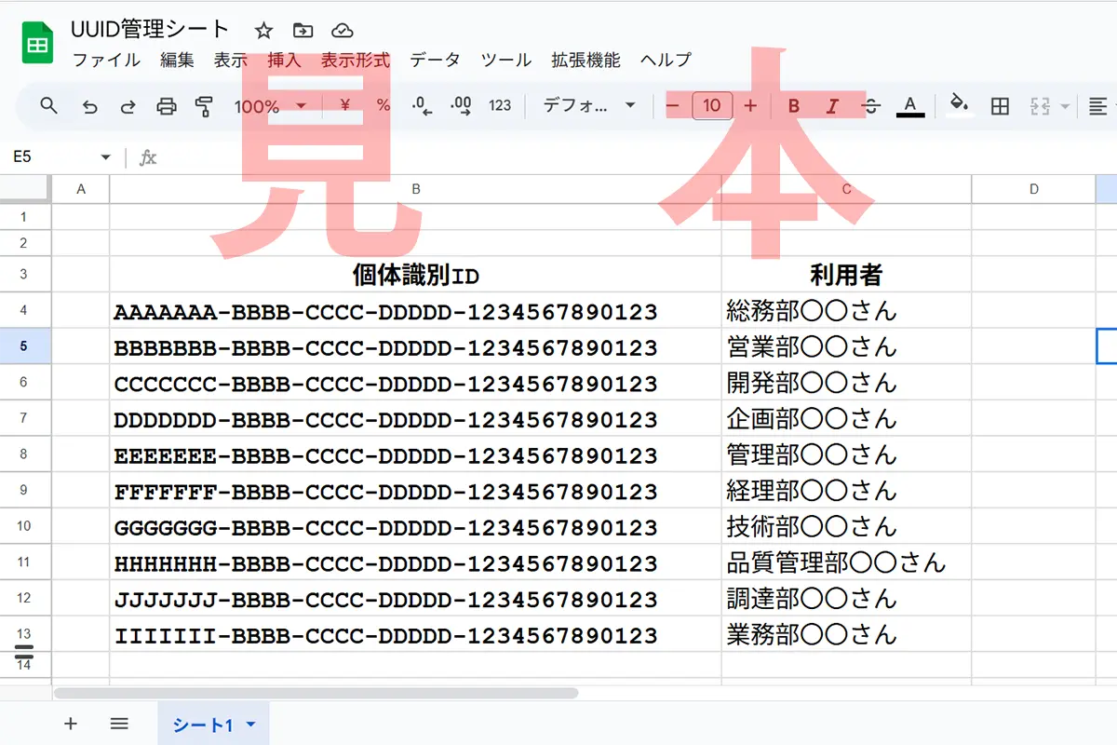
Task: Open the ヘルプ menu
Action: click(666, 61)
